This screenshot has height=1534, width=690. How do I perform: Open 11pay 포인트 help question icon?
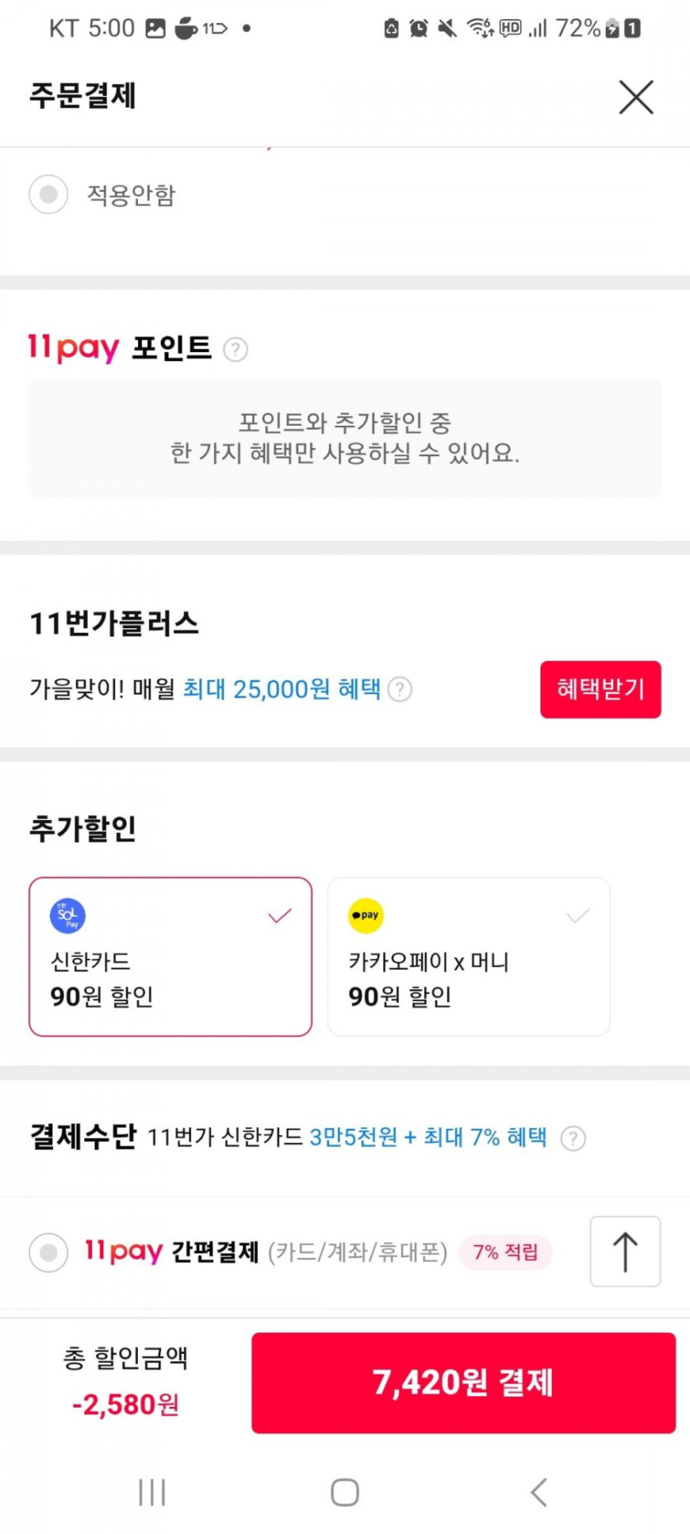pyautogui.click(x=236, y=350)
